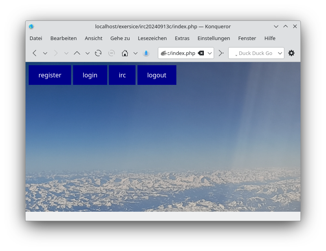Screen dimensions: 326x251
Task: Open the Home button dropdown arrow
Action: coord(135,53)
